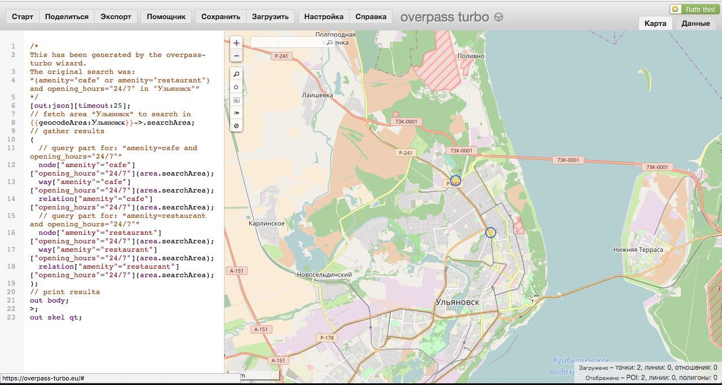Activate the manual bounding box selection control
This screenshot has height=385, width=722.
[x=236, y=100]
